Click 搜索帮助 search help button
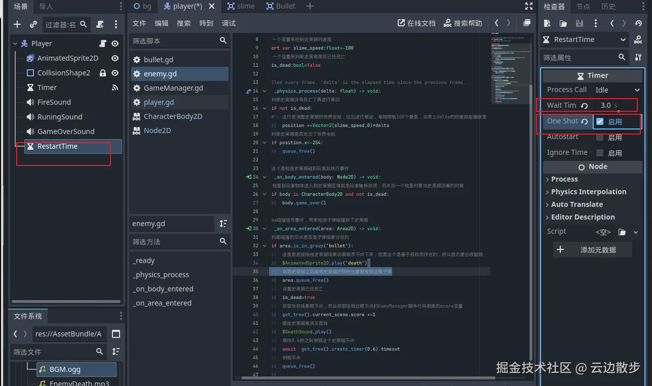 463,23
